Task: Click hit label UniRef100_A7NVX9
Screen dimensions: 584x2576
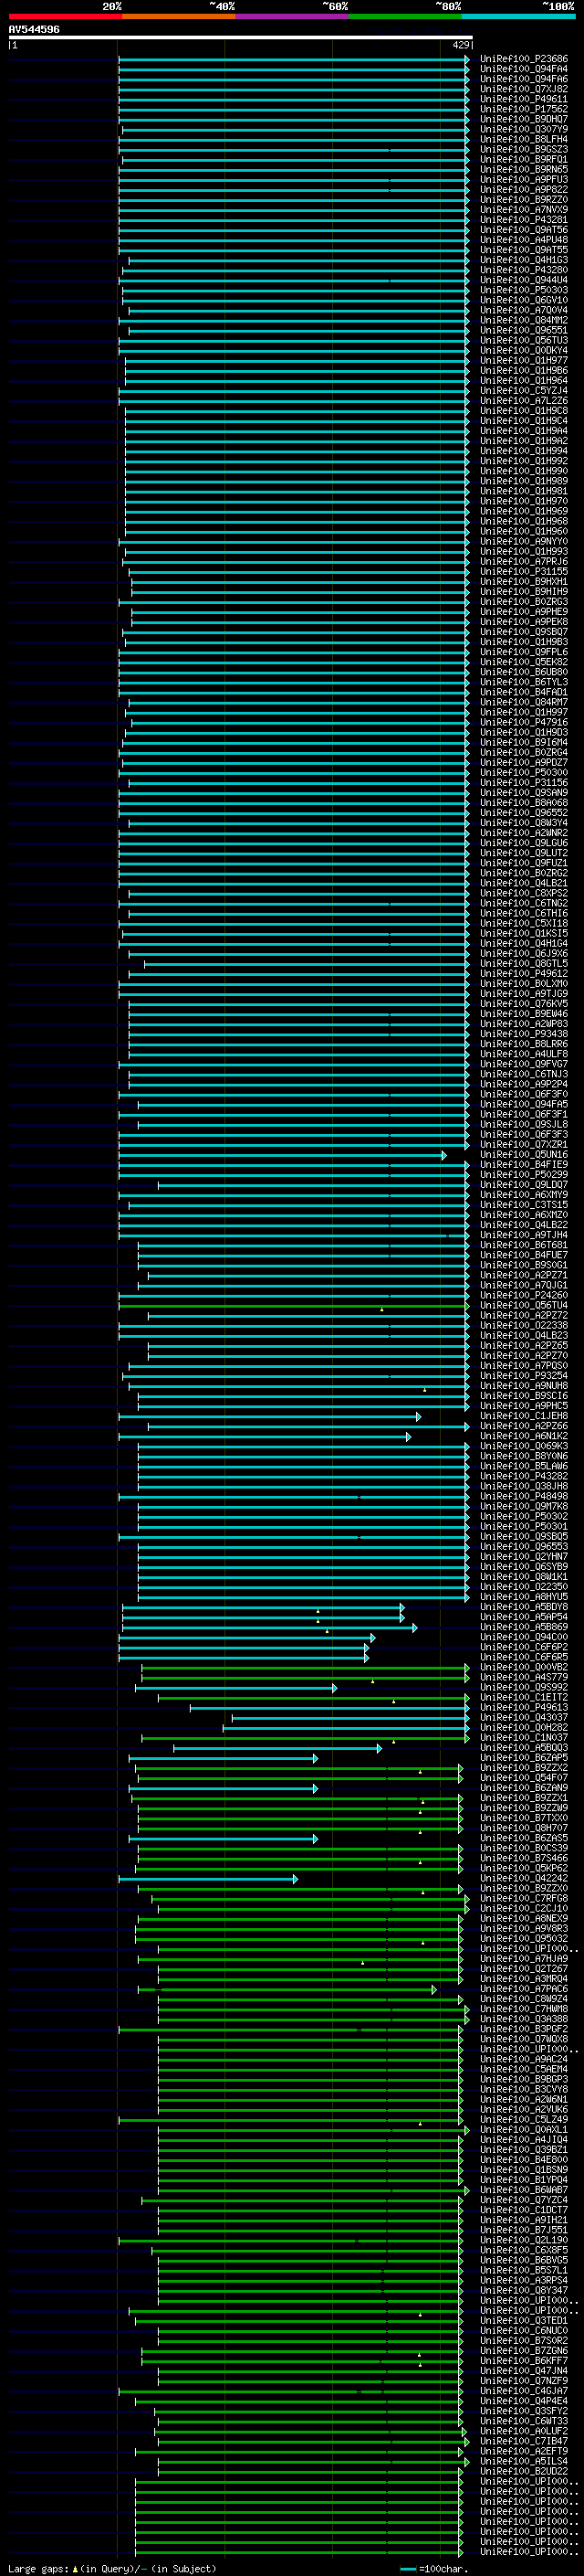Action: [x=524, y=210]
